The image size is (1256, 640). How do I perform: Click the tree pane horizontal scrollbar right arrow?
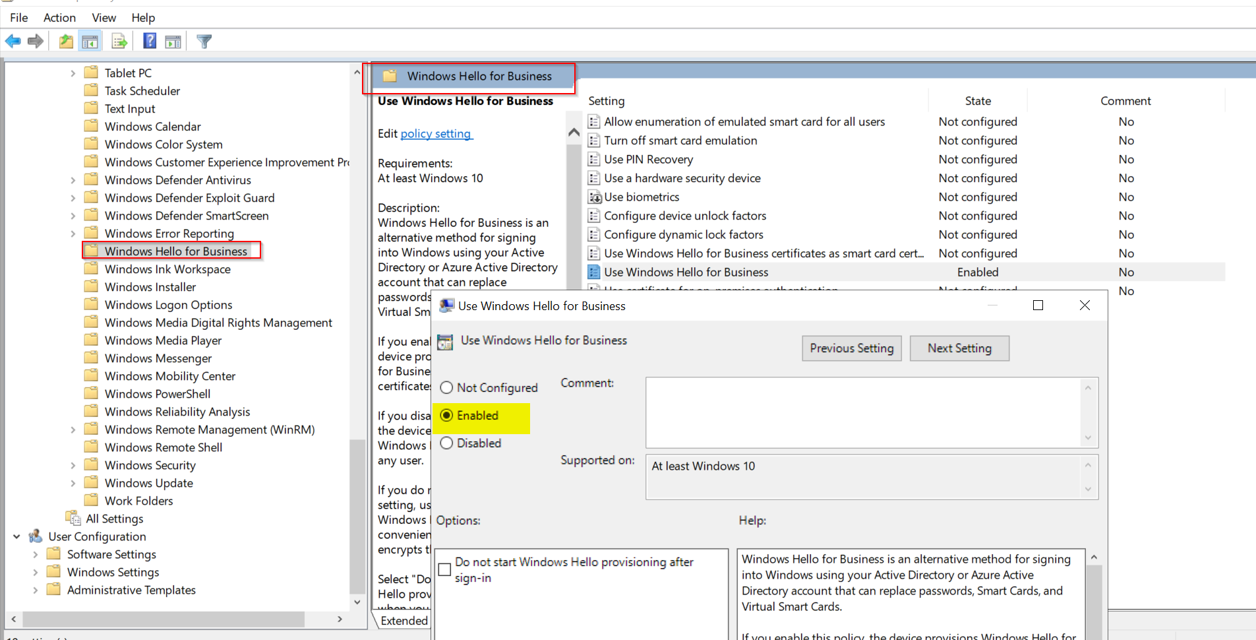point(340,619)
